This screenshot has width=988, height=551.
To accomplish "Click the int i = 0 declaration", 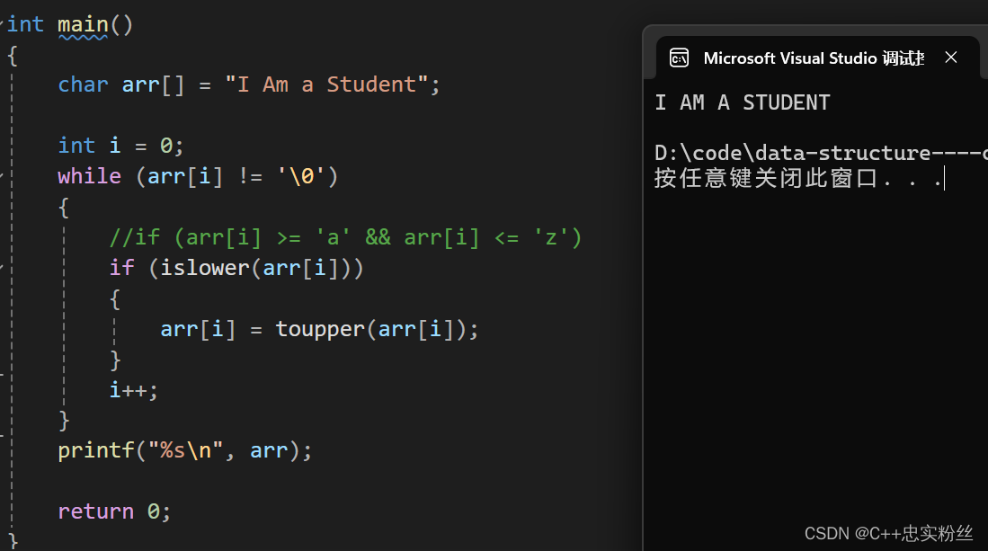I will point(120,147).
